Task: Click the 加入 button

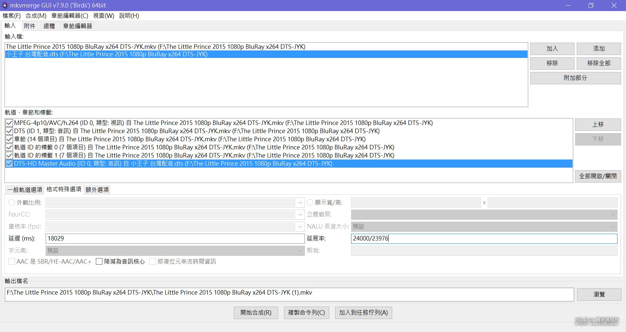Action: click(552, 49)
